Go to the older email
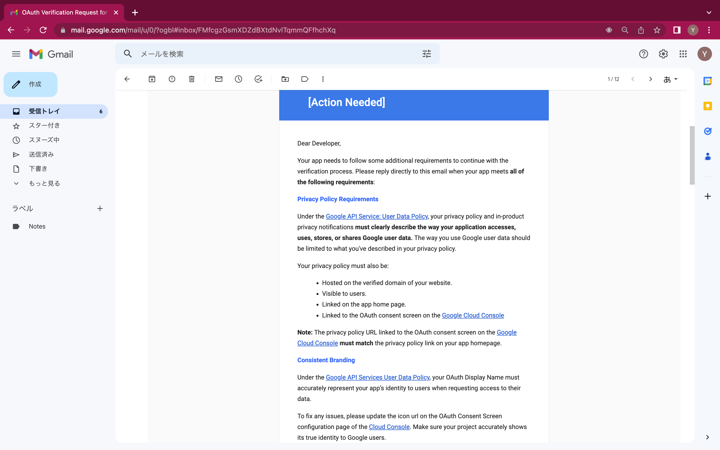The width and height of the screenshot is (720, 450). pos(650,79)
